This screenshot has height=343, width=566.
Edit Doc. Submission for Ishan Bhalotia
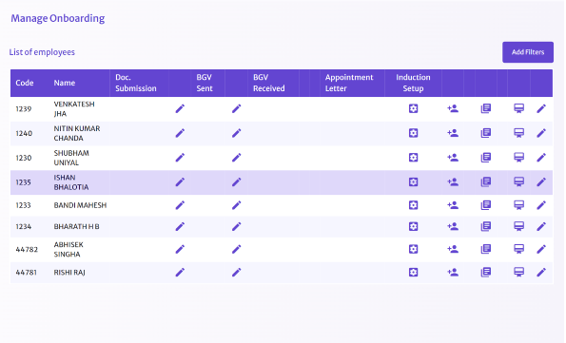click(x=180, y=182)
